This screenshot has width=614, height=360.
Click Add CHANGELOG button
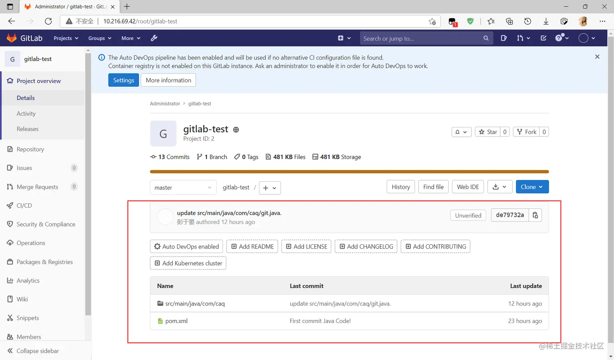pos(366,246)
